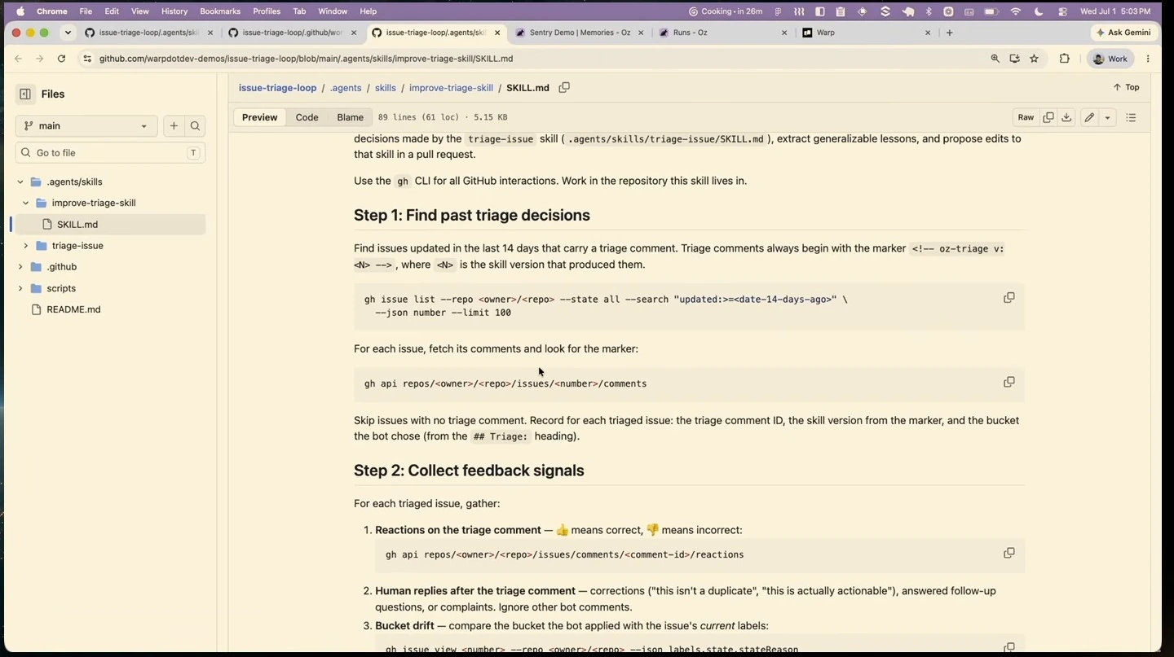Expand the scripts folder
The image size is (1174, 657).
pyautogui.click(x=20, y=288)
